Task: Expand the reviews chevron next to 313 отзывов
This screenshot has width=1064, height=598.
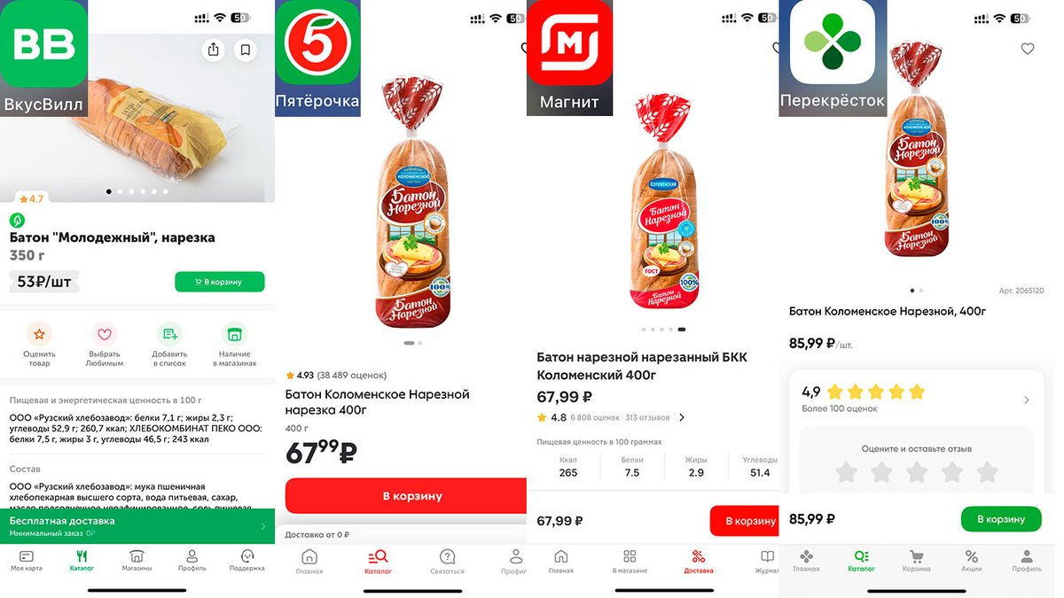Action: pyautogui.click(x=682, y=417)
